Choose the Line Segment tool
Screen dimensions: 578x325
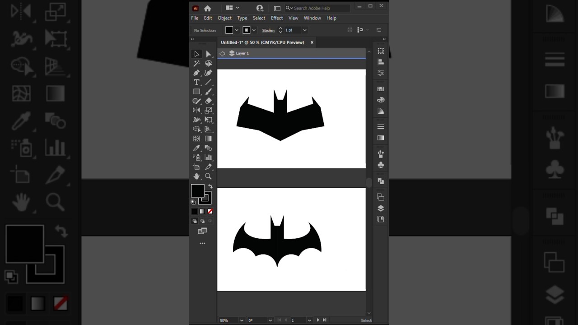tap(208, 82)
